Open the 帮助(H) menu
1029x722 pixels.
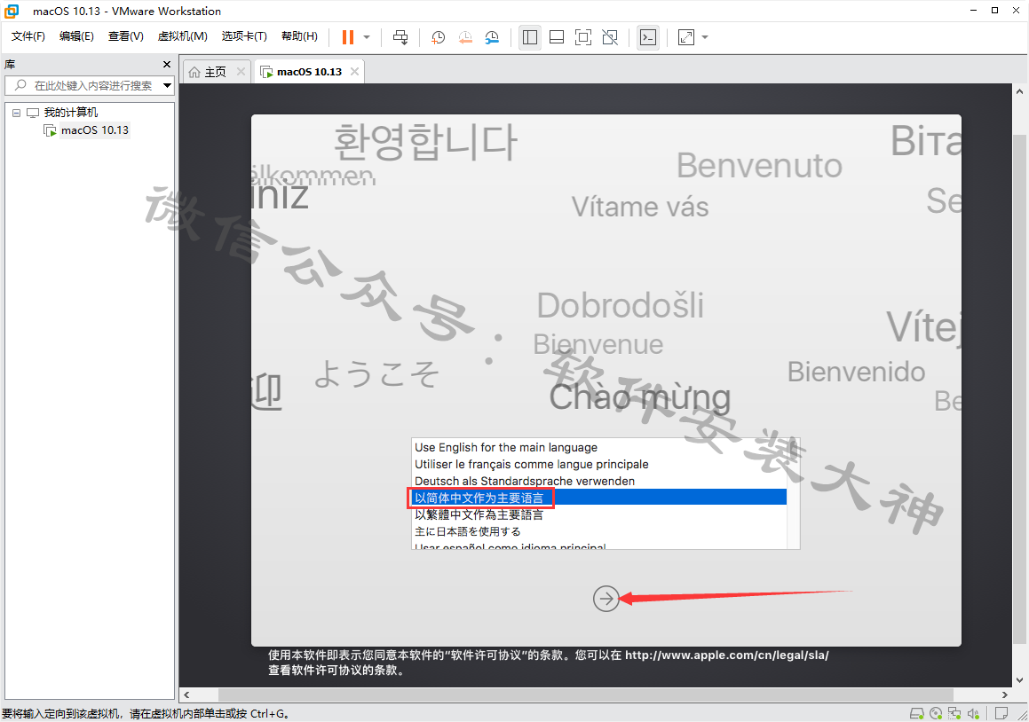(299, 36)
